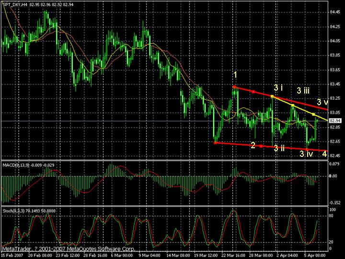Select the Stoch(8,3,3) indicator label
The height and width of the screenshot is (259, 345).
pyautogui.click(x=13, y=211)
